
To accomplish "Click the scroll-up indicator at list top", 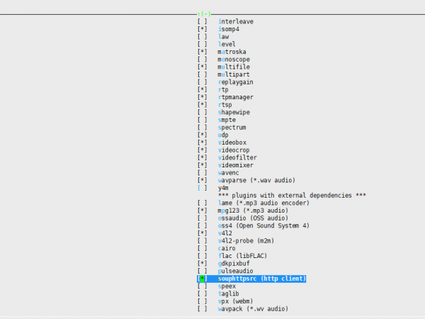I will [205, 14].
